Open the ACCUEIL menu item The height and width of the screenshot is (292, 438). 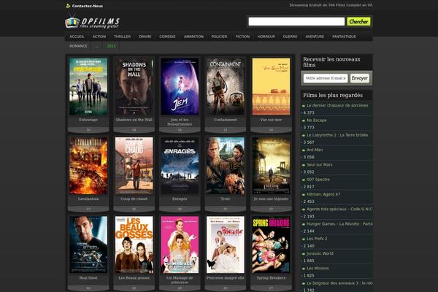(x=77, y=36)
